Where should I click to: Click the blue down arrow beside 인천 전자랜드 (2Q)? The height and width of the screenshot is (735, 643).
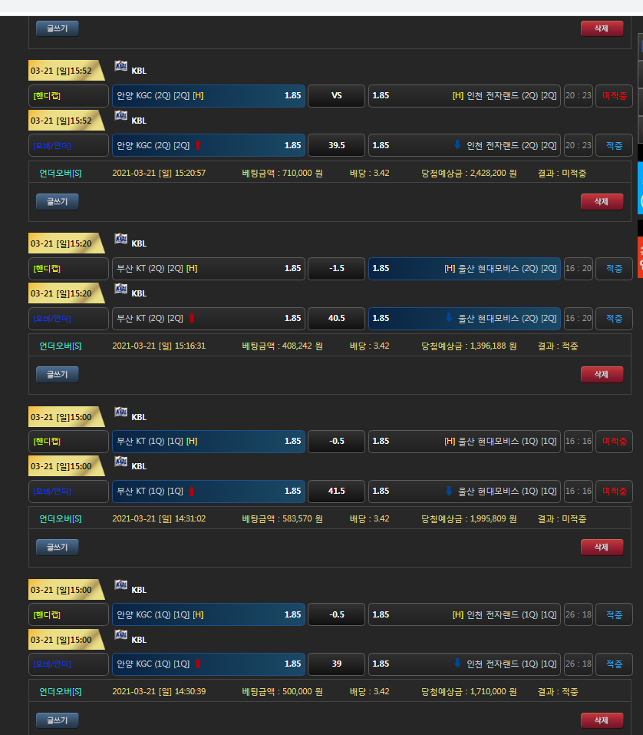(x=457, y=145)
